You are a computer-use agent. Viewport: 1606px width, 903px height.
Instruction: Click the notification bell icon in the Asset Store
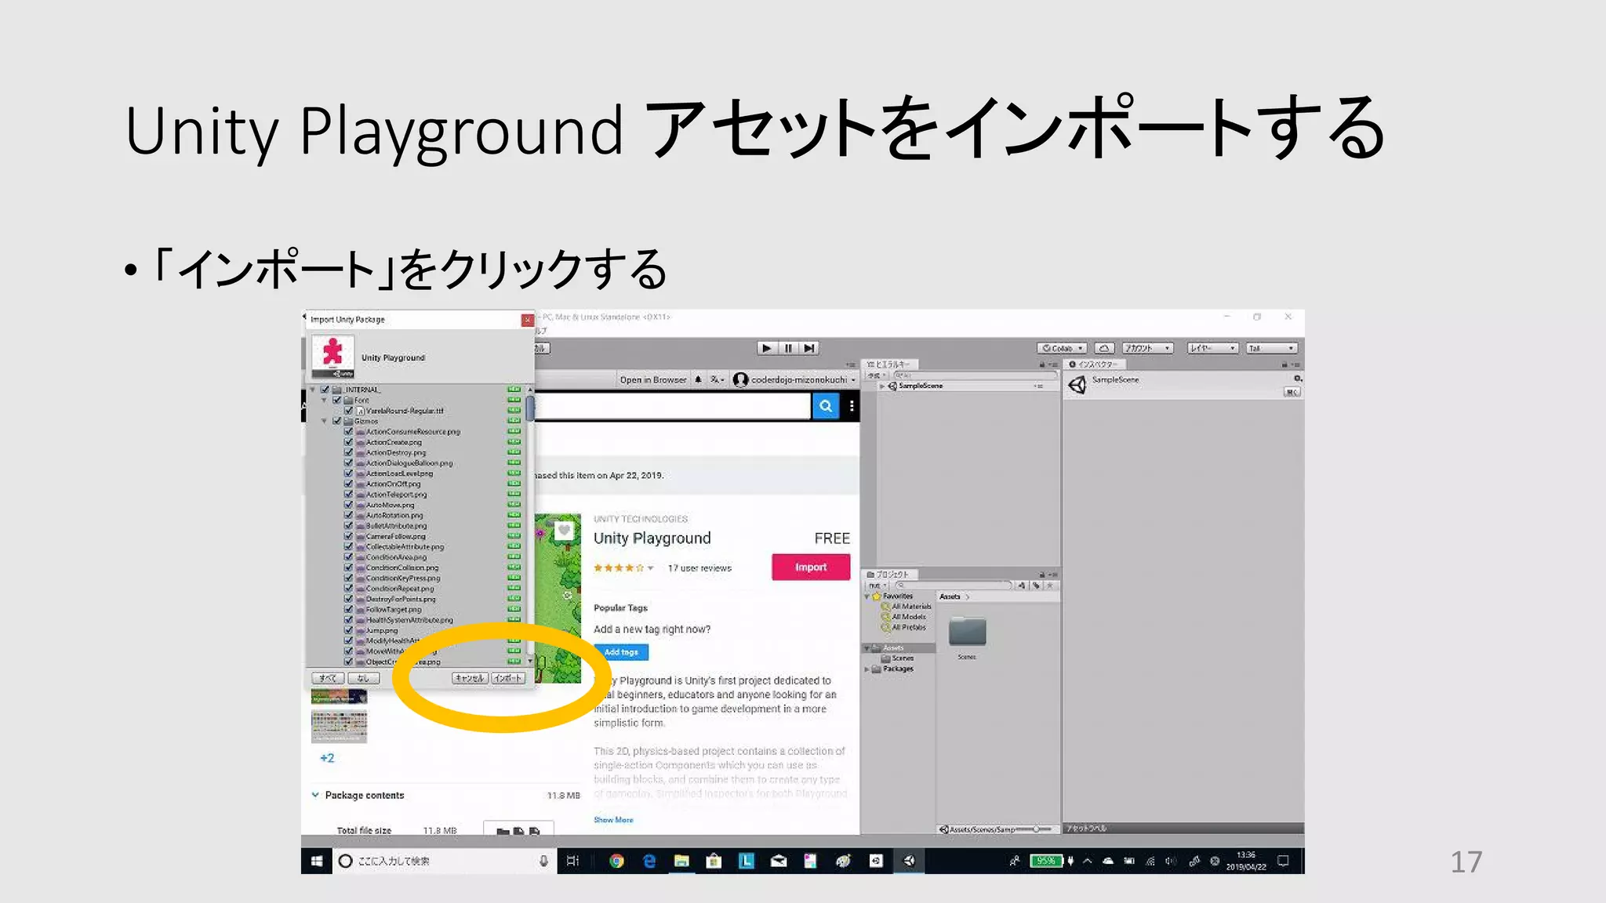[698, 380]
